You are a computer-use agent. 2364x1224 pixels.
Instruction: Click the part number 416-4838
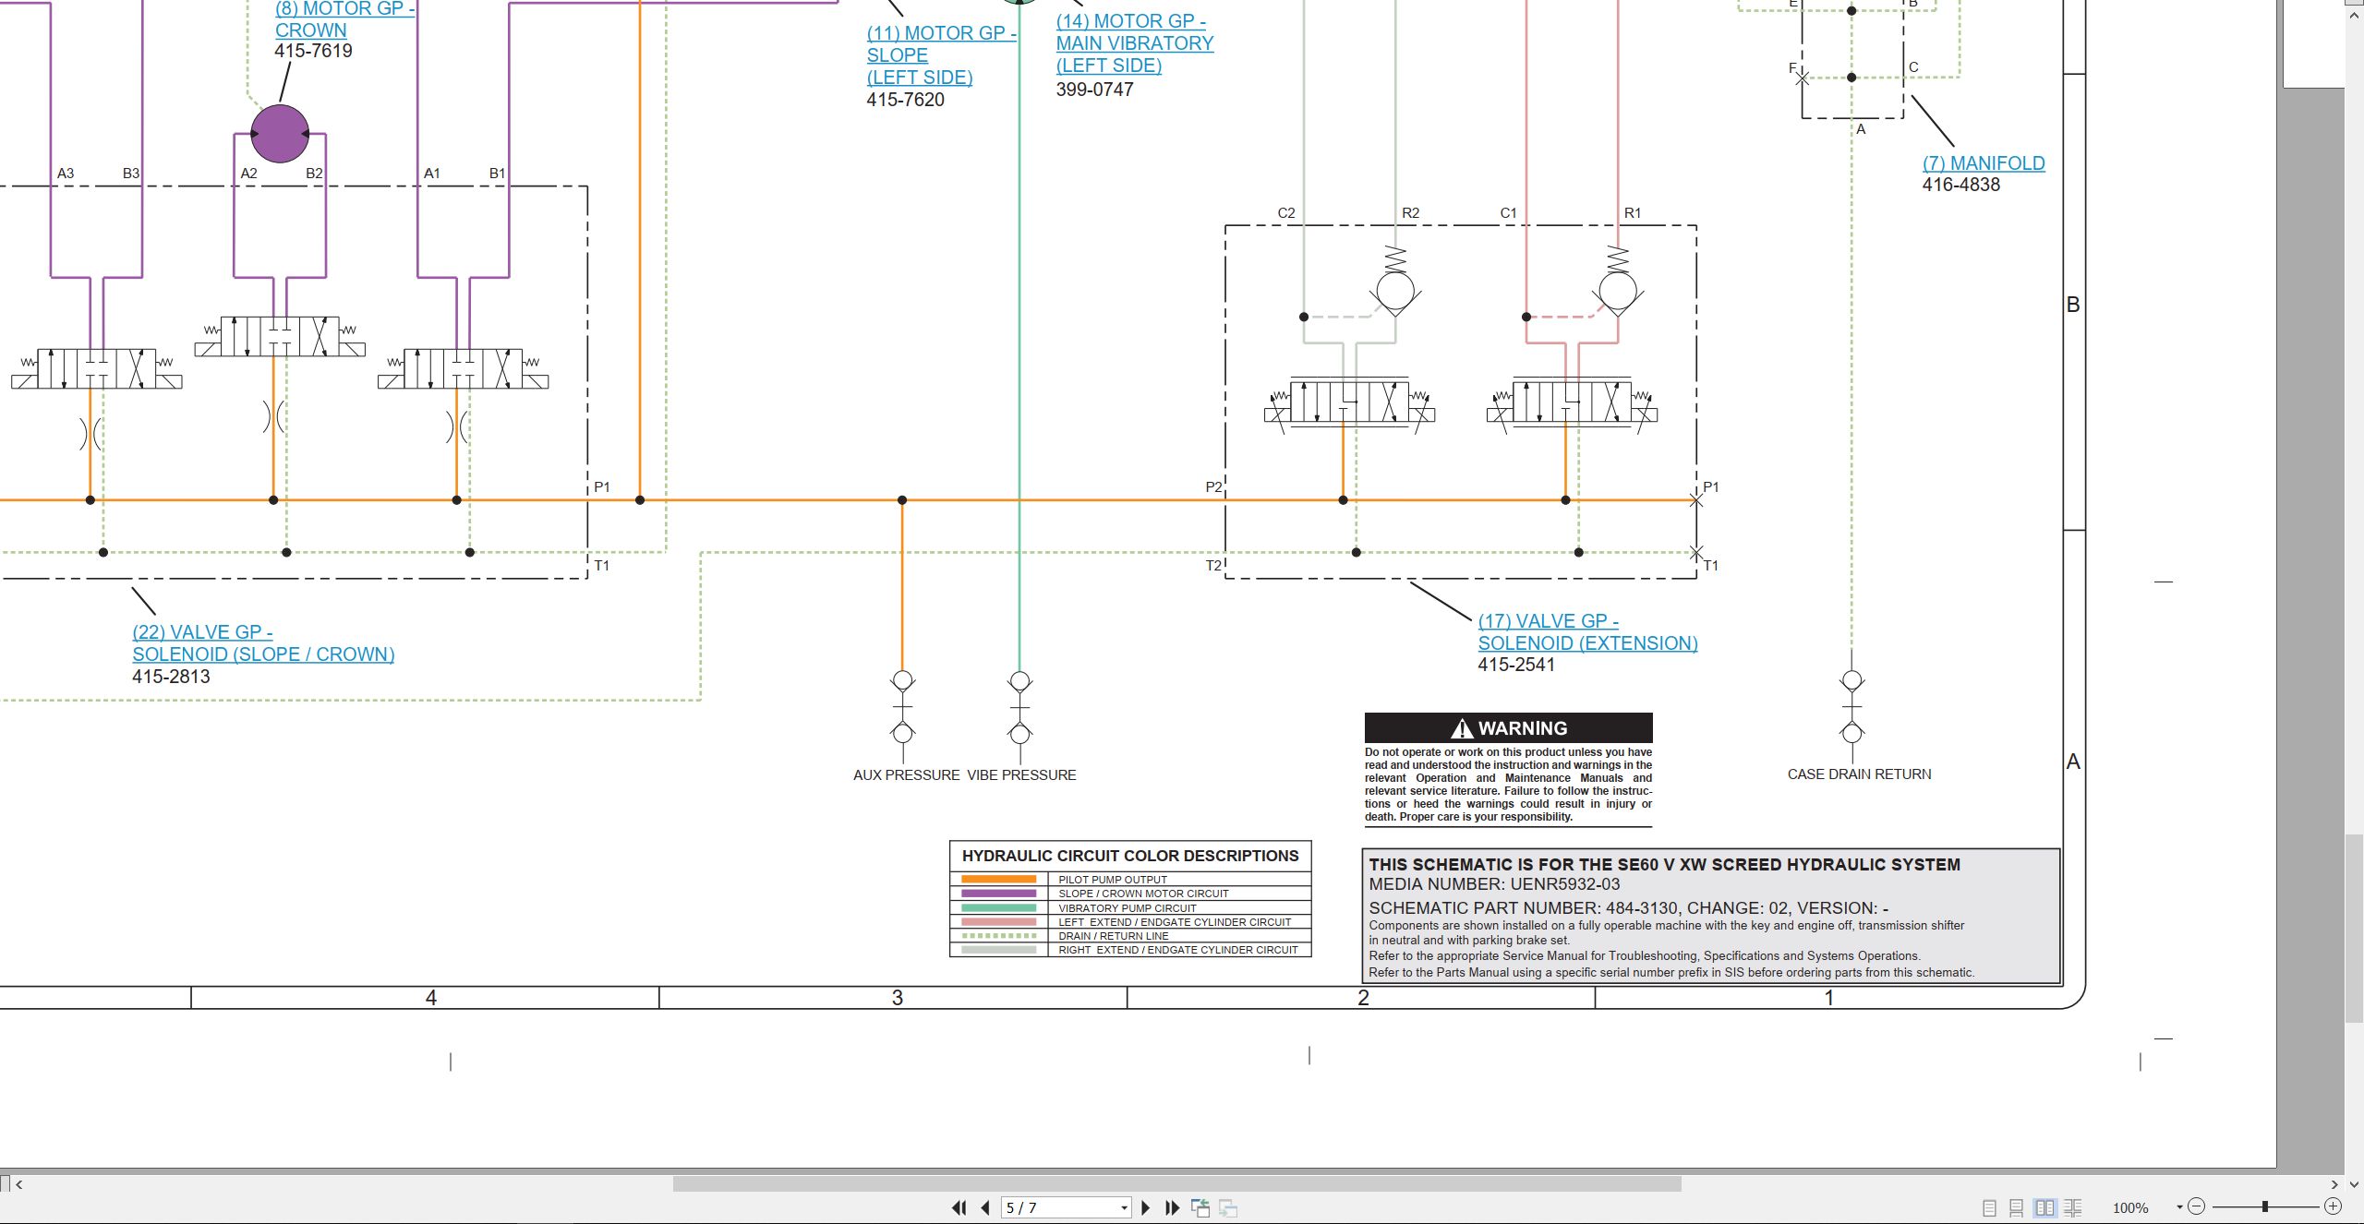pos(1961,185)
